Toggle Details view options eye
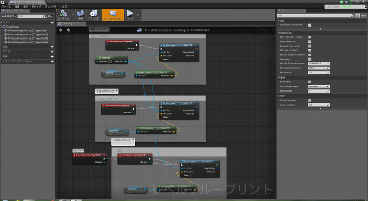This screenshot has height=201, width=368. point(363,16)
